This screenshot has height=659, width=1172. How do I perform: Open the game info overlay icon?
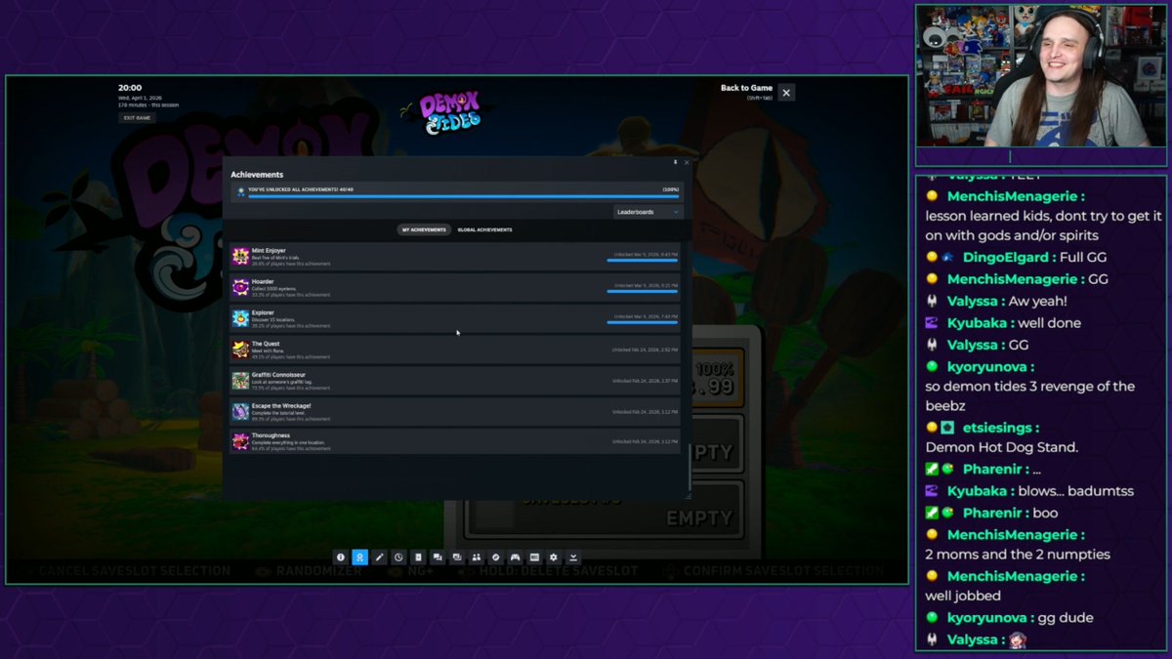coord(341,557)
